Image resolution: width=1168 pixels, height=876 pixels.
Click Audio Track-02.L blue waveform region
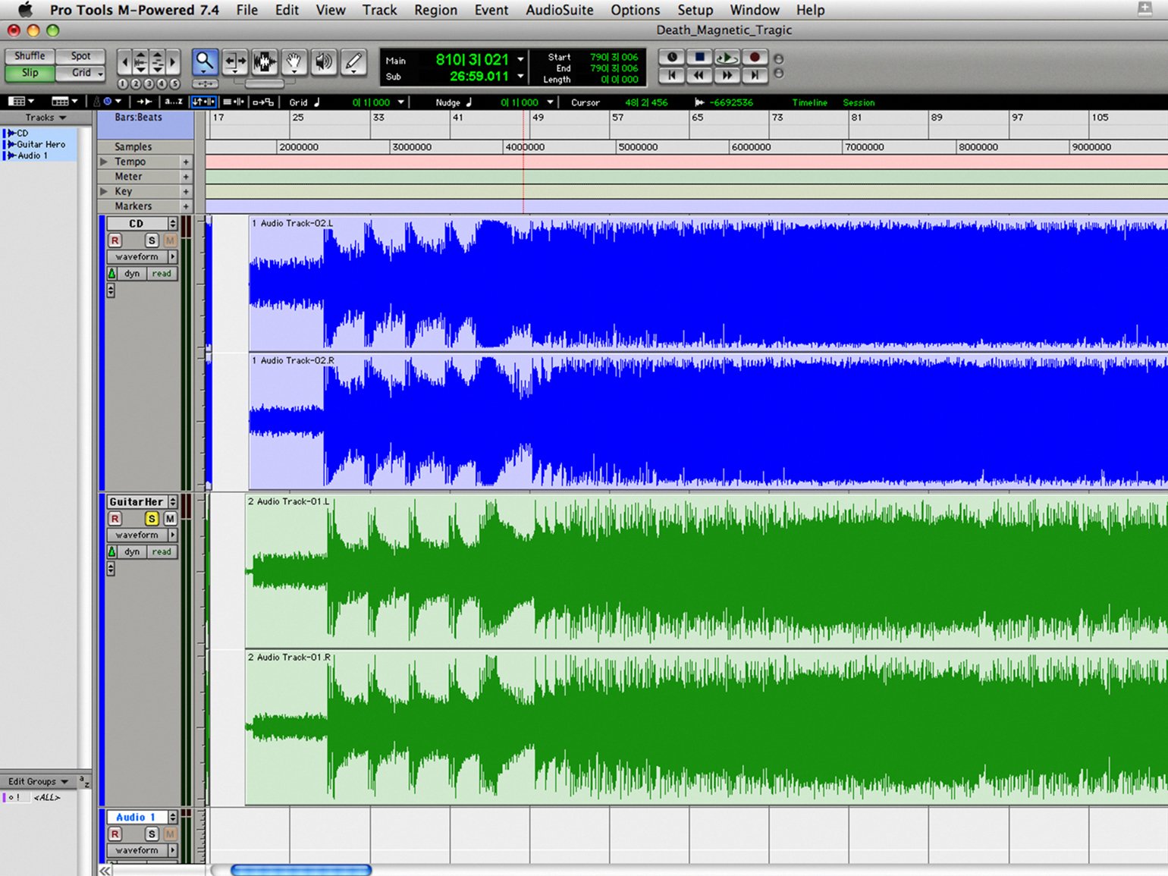pyautogui.click(x=709, y=284)
